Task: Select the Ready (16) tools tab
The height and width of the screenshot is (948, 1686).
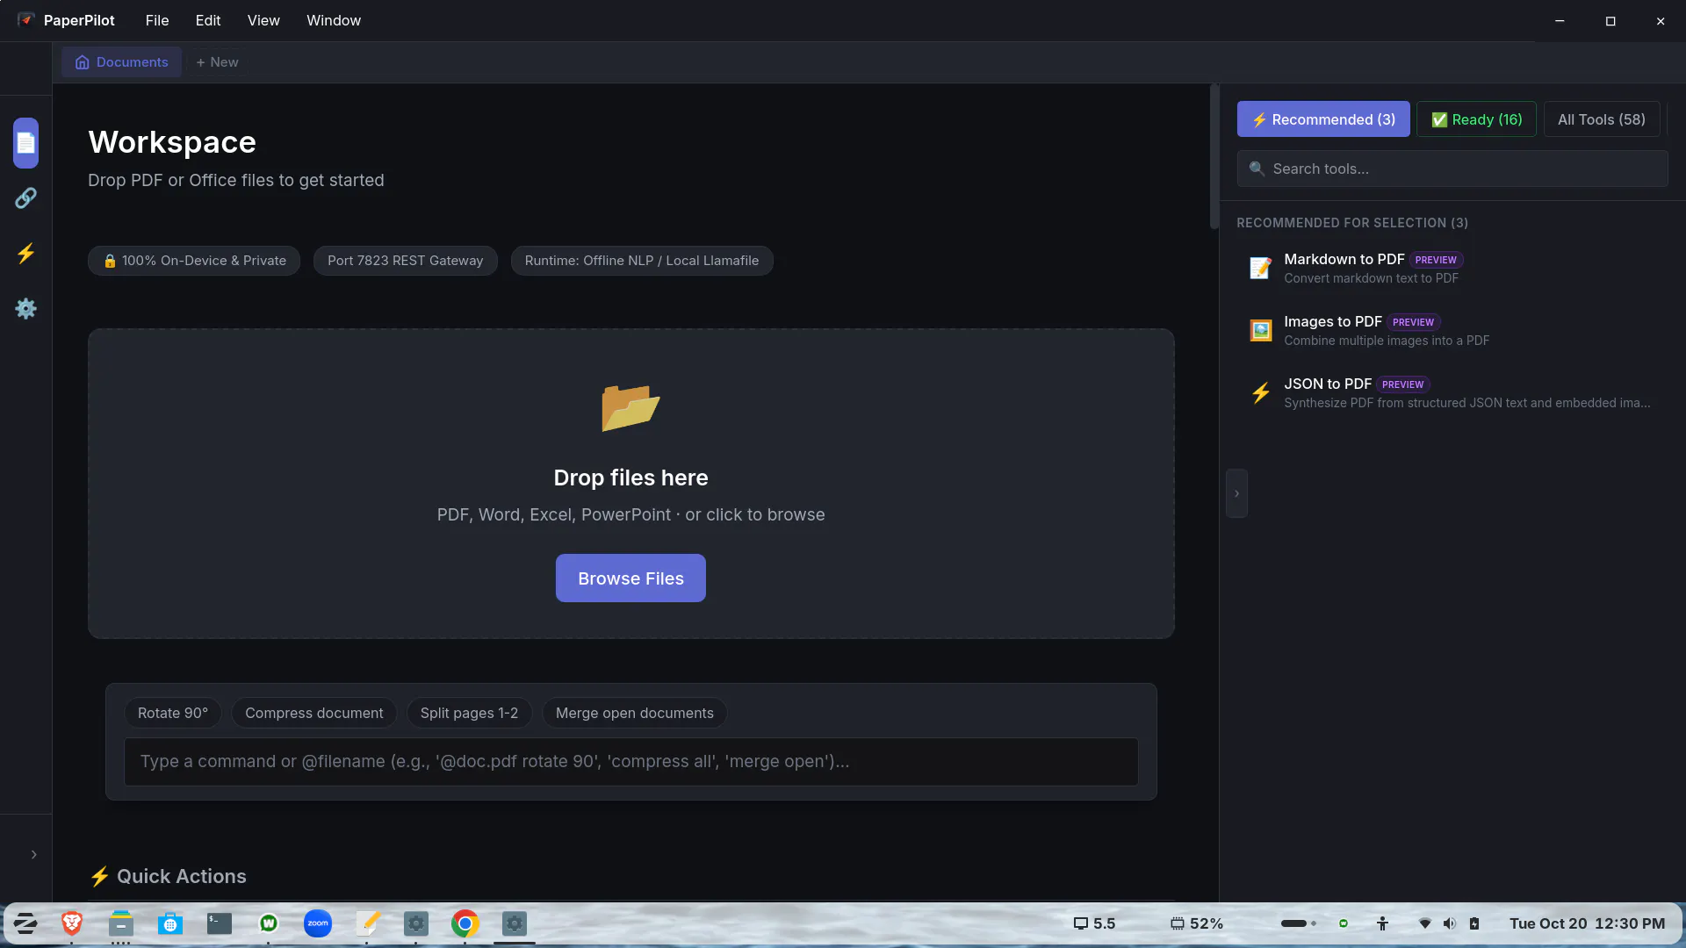Action: coord(1476,119)
